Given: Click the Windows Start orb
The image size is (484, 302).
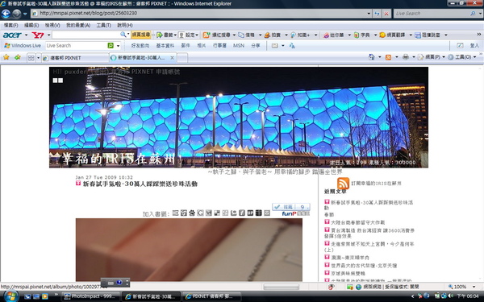Looking at the screenshot, I should (10, 296).
